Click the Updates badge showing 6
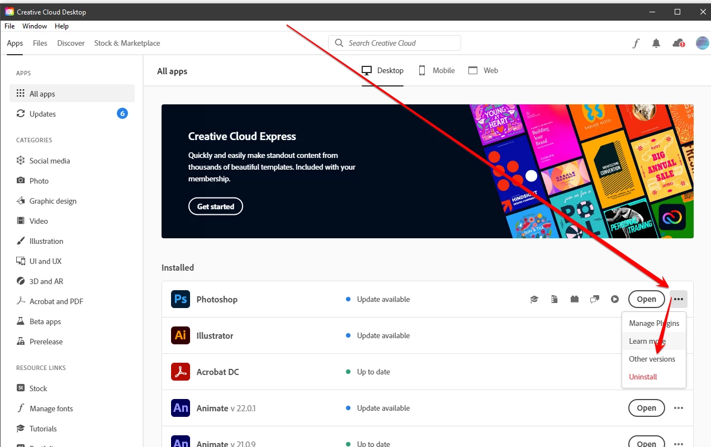The width and height of the screenshot is (711, 447). click(x=122, y=113)
